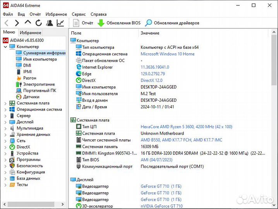Open the Вид menu

coord(21,14)
